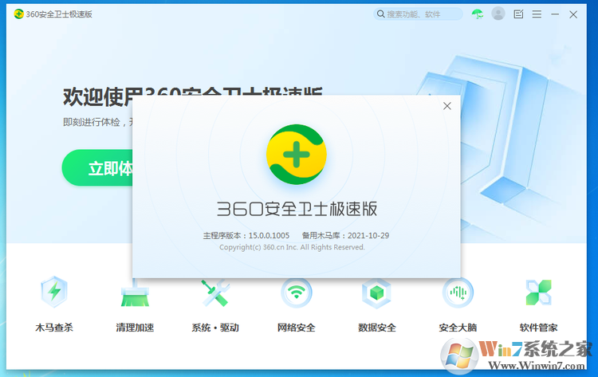Viewport: 598px width, 377px height.
Task: Click the green umbrella icon in title bar
Action: 477,14
